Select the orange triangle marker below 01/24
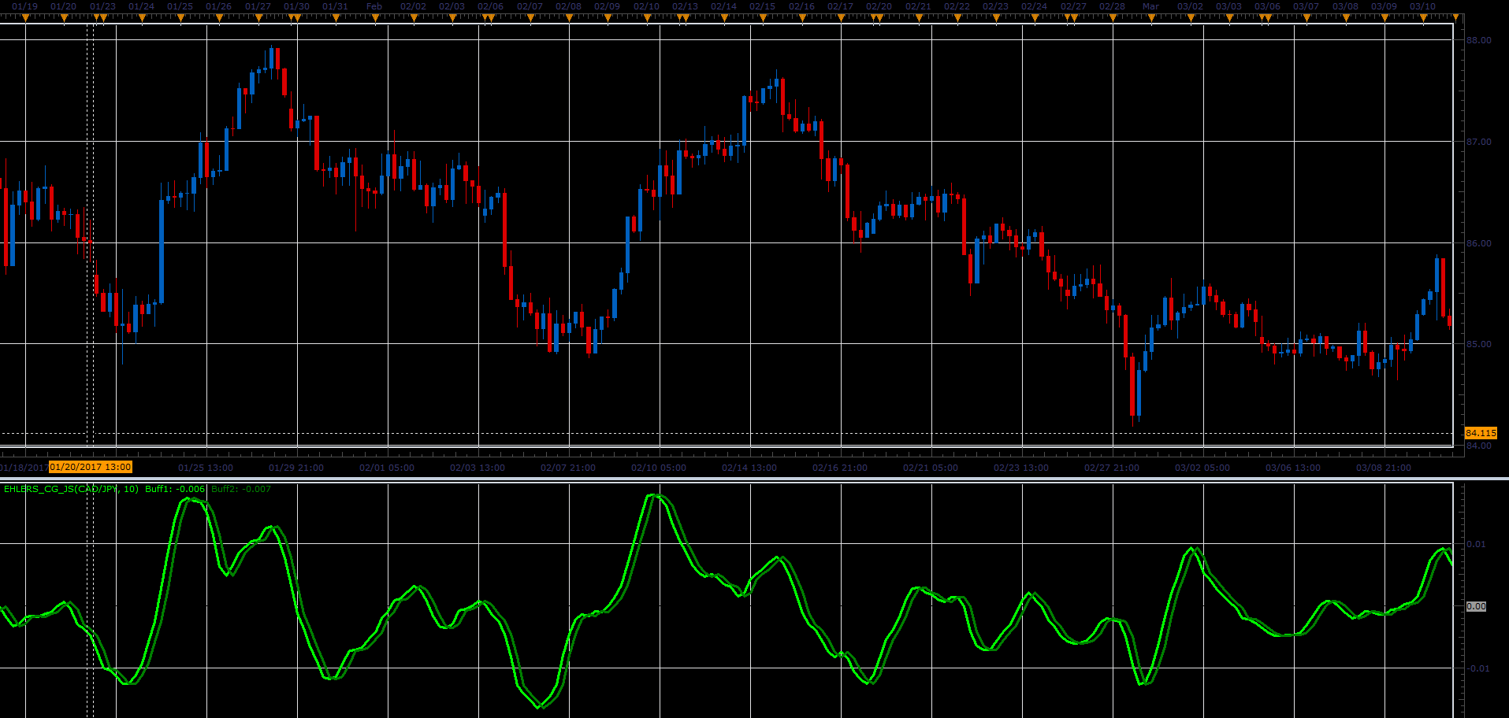The height and width of the screenshot is (718, 1509). (142, 18)
